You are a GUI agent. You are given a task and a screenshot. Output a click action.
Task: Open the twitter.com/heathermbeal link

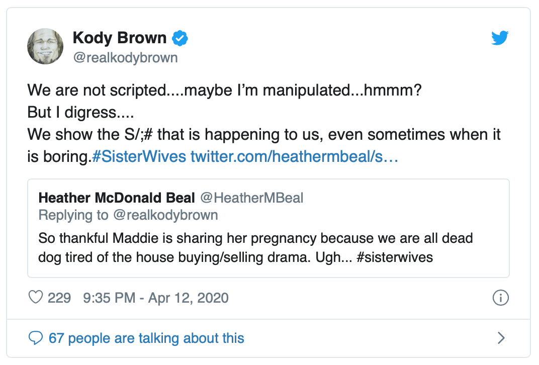(x=294, y=157)
